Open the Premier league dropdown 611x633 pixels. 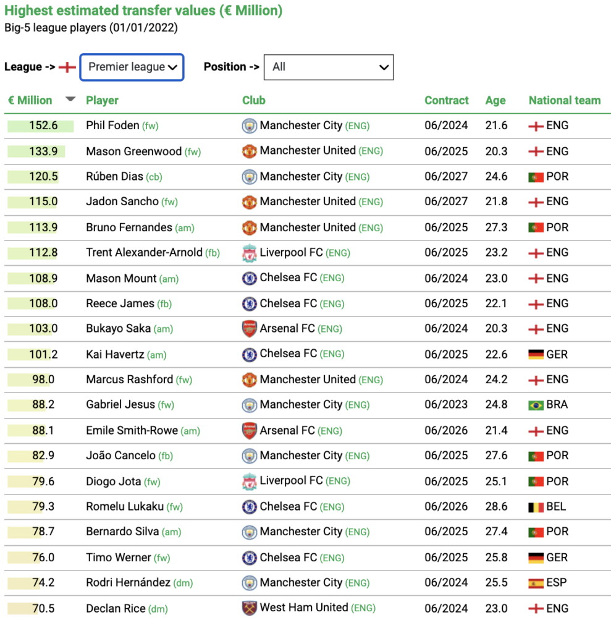[x=132, y=67]
